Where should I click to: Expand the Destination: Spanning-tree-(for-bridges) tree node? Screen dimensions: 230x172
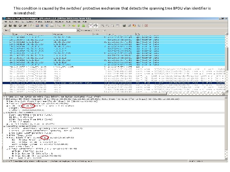point(7,101)
